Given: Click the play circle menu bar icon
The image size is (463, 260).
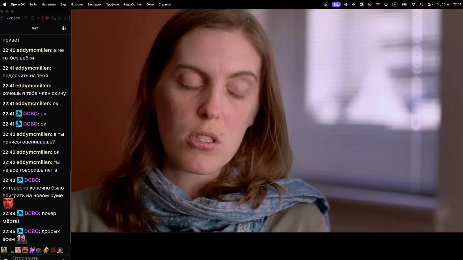Looking at the screenshot, I should coord(370,4).
